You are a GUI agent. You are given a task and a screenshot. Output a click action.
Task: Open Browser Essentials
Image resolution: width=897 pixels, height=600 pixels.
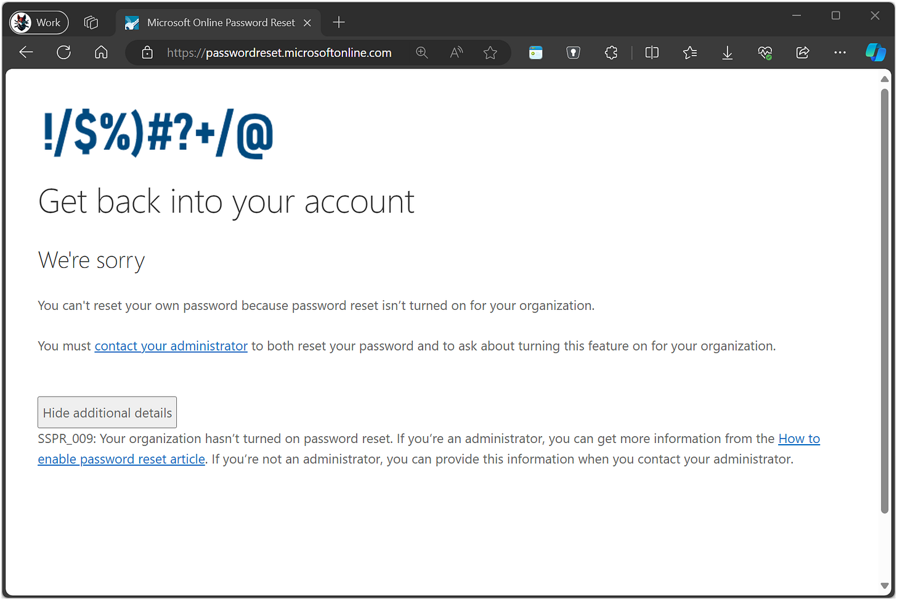tap(765, 52)
